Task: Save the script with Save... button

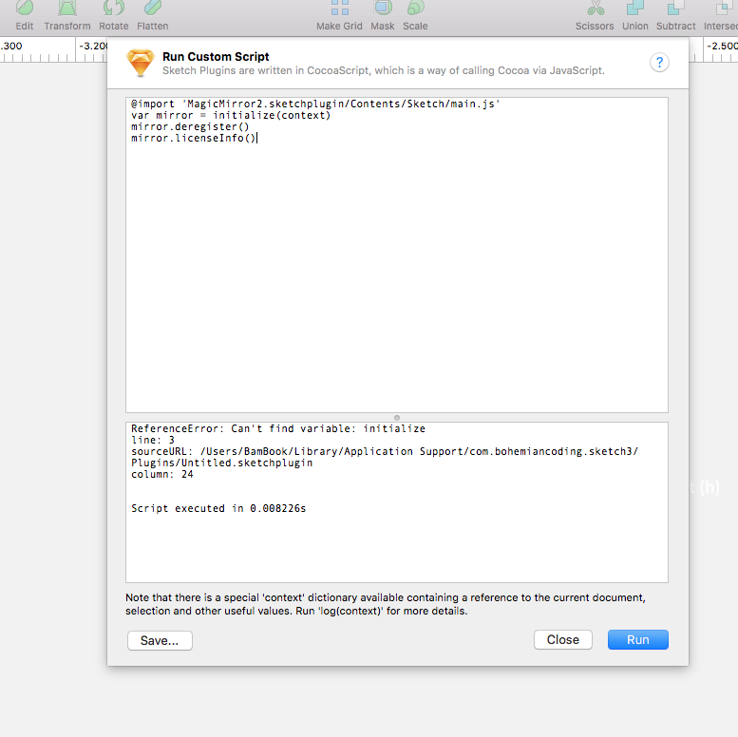Action: [160, 640]
